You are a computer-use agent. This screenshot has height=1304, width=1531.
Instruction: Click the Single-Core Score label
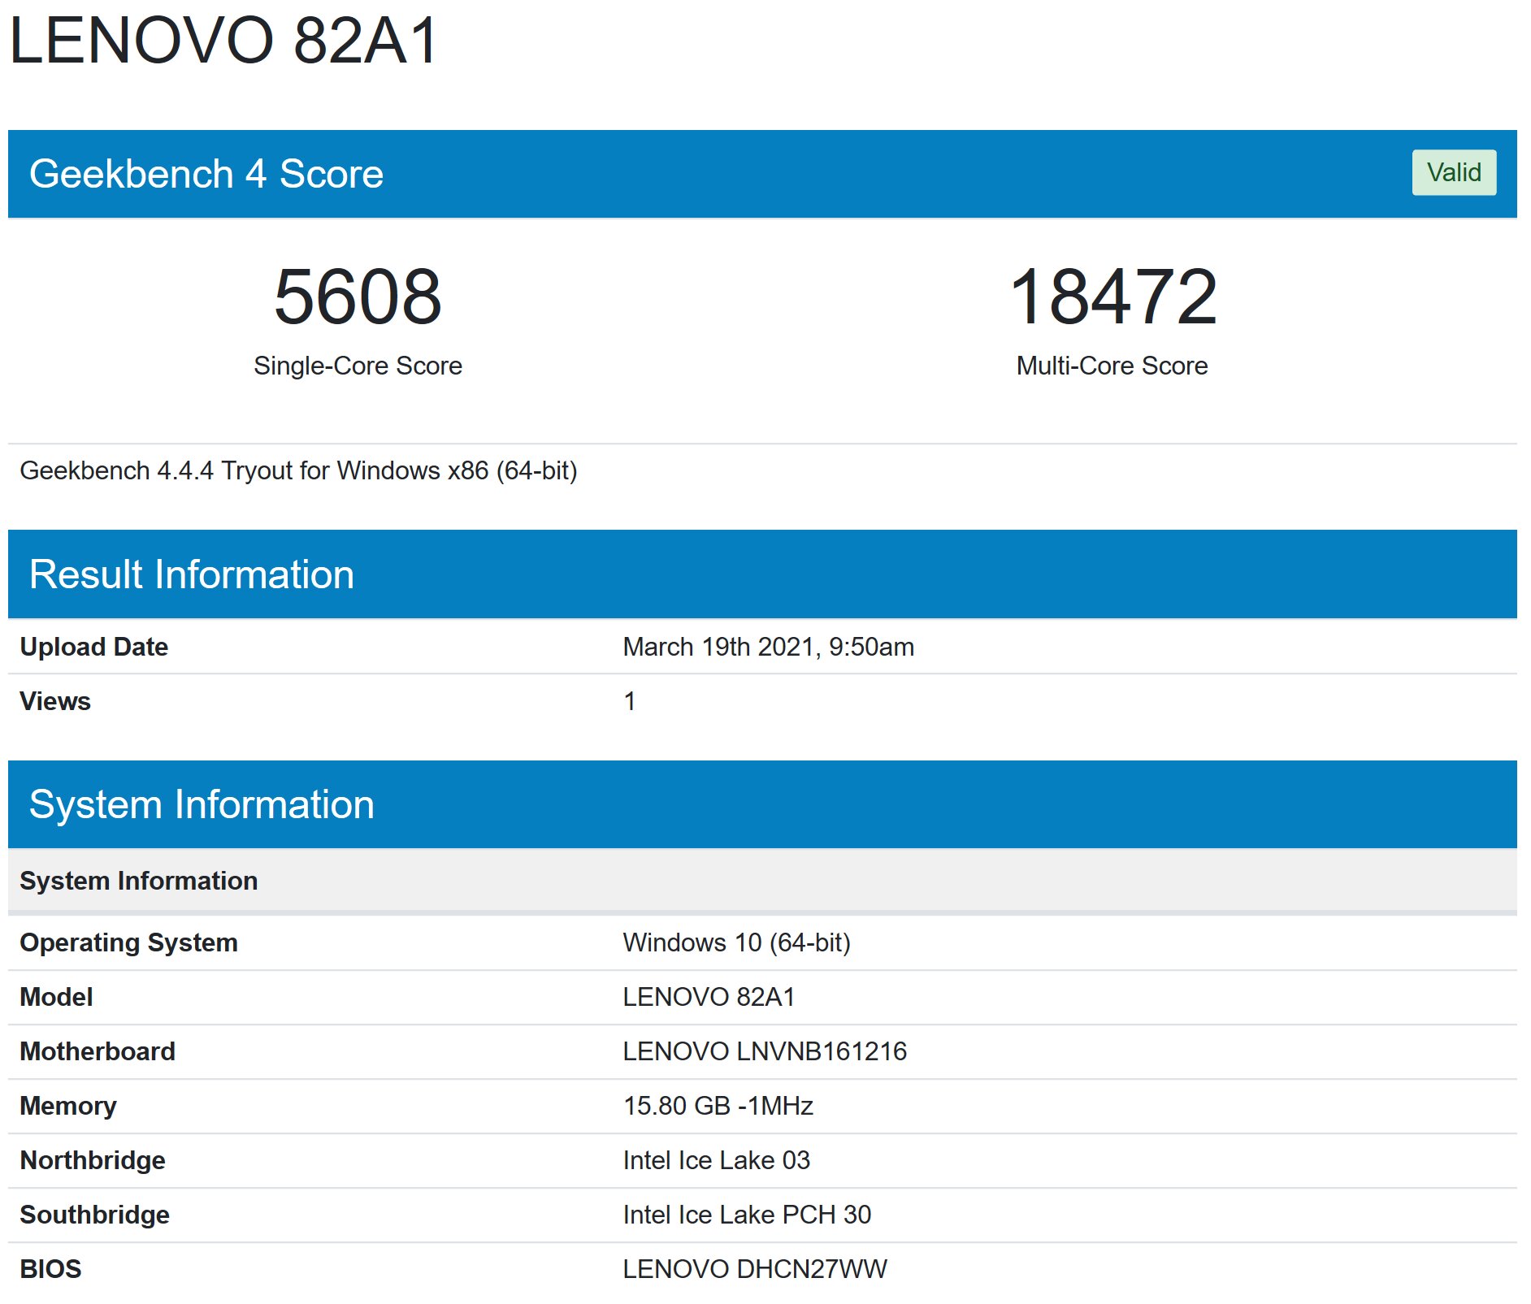click(358, 366)
